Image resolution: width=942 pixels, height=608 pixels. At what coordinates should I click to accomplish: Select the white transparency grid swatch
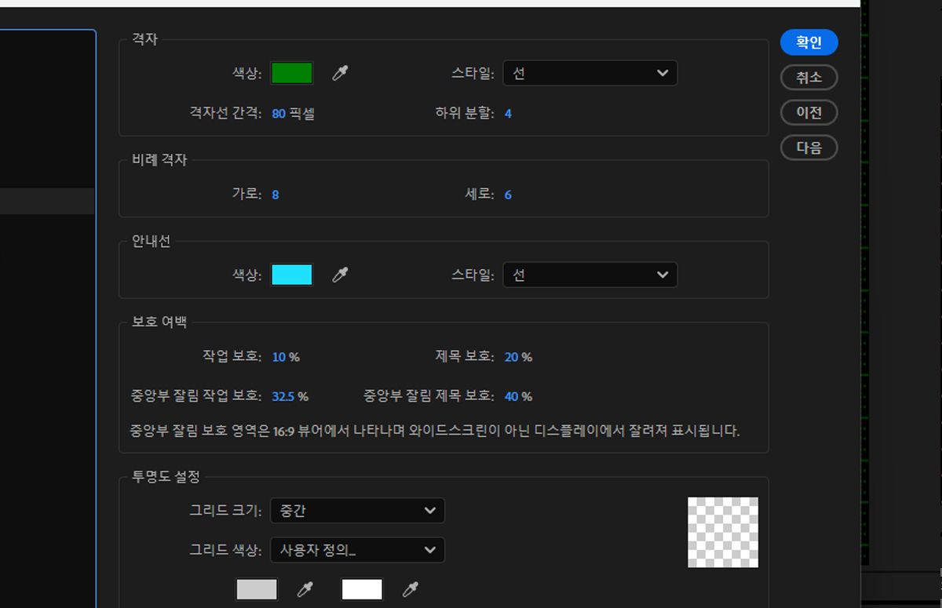(x=361, y=589)
